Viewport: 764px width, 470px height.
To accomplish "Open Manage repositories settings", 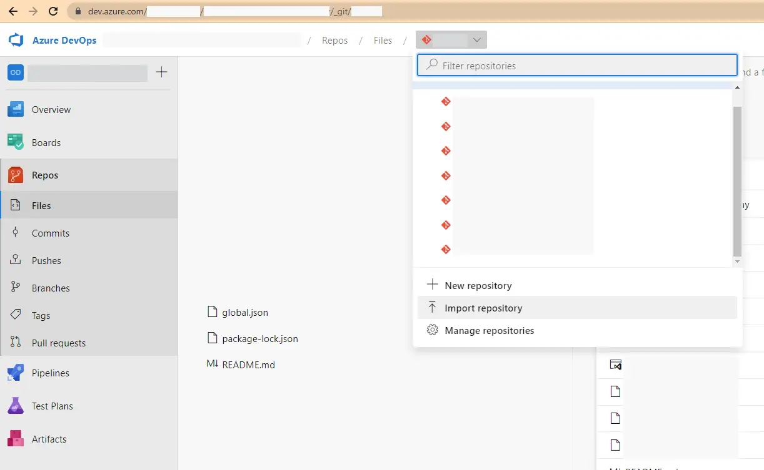I will click(x=489, y=331).
